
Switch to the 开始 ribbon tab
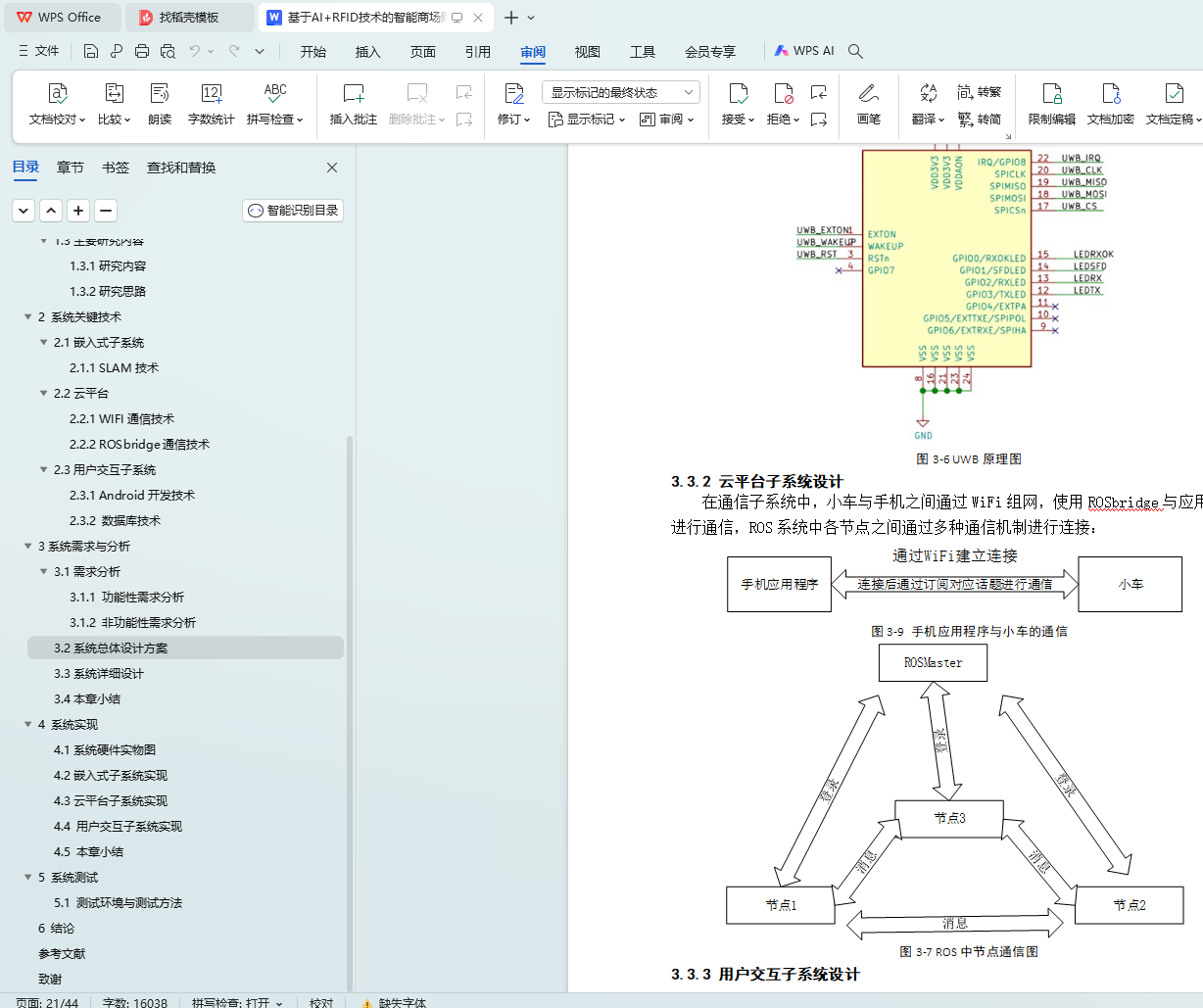point(313,52)
